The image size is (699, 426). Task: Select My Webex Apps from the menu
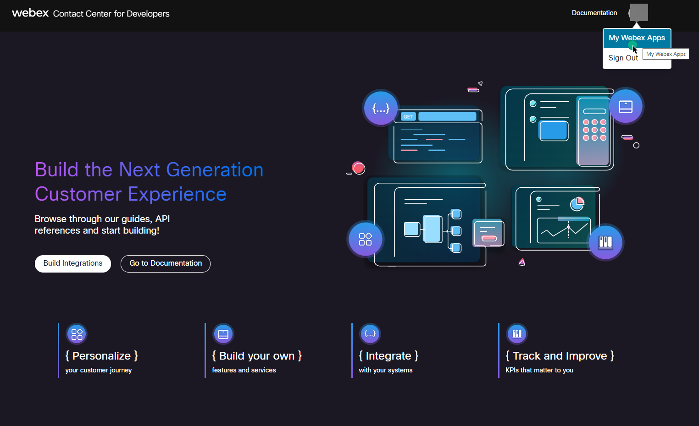coord(637,38)
